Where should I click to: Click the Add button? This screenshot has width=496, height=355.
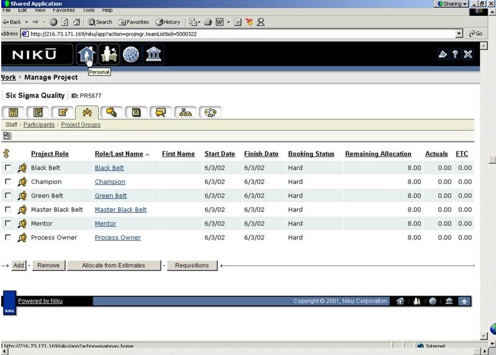coord(19,265)
